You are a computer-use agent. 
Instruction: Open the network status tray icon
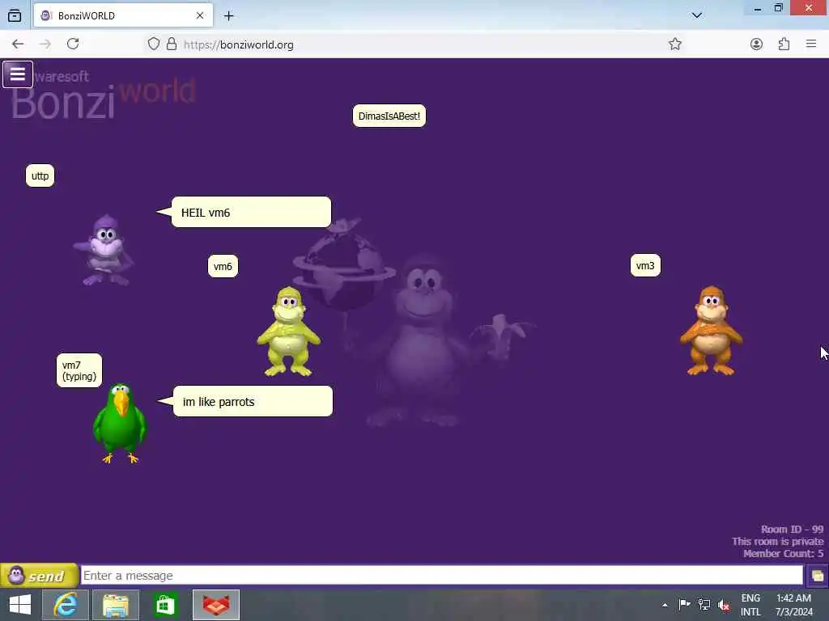704,605
